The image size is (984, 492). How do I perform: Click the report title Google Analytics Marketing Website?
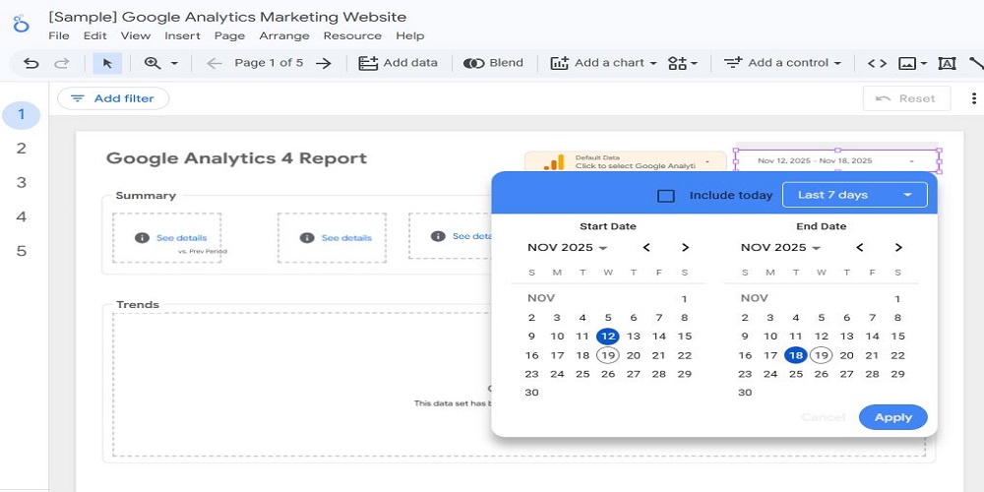[227, 17]
